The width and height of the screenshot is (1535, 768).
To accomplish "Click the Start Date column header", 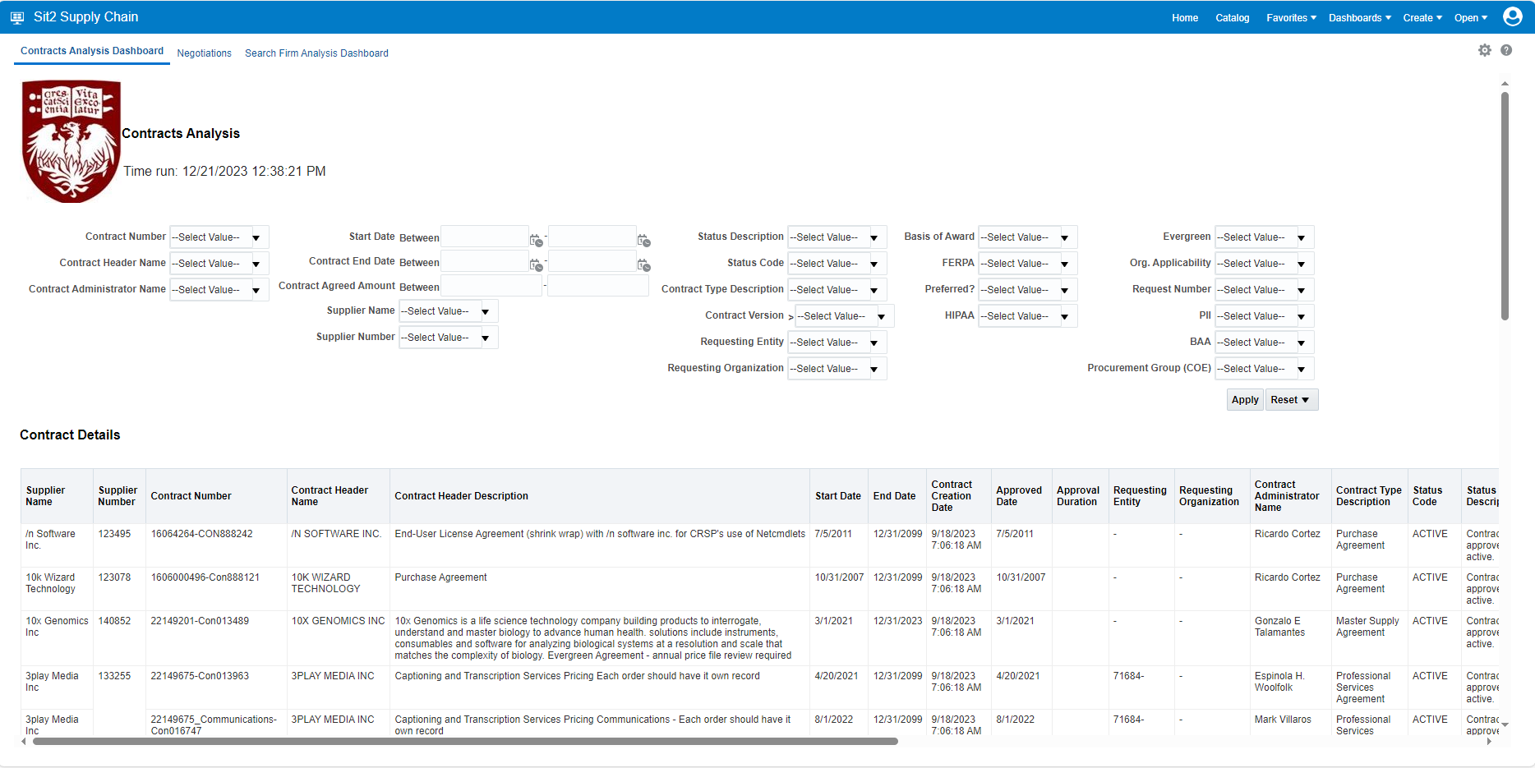I will point(837,496).
